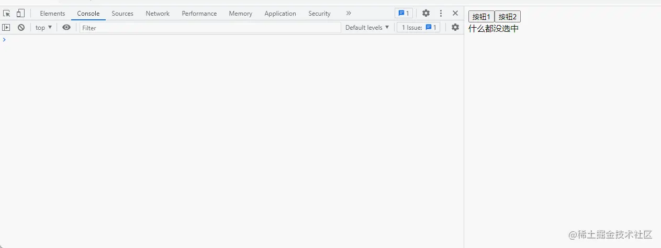The image size is (661, 248).
Task: Switch to the Network tab
Action: coord(158,14)
